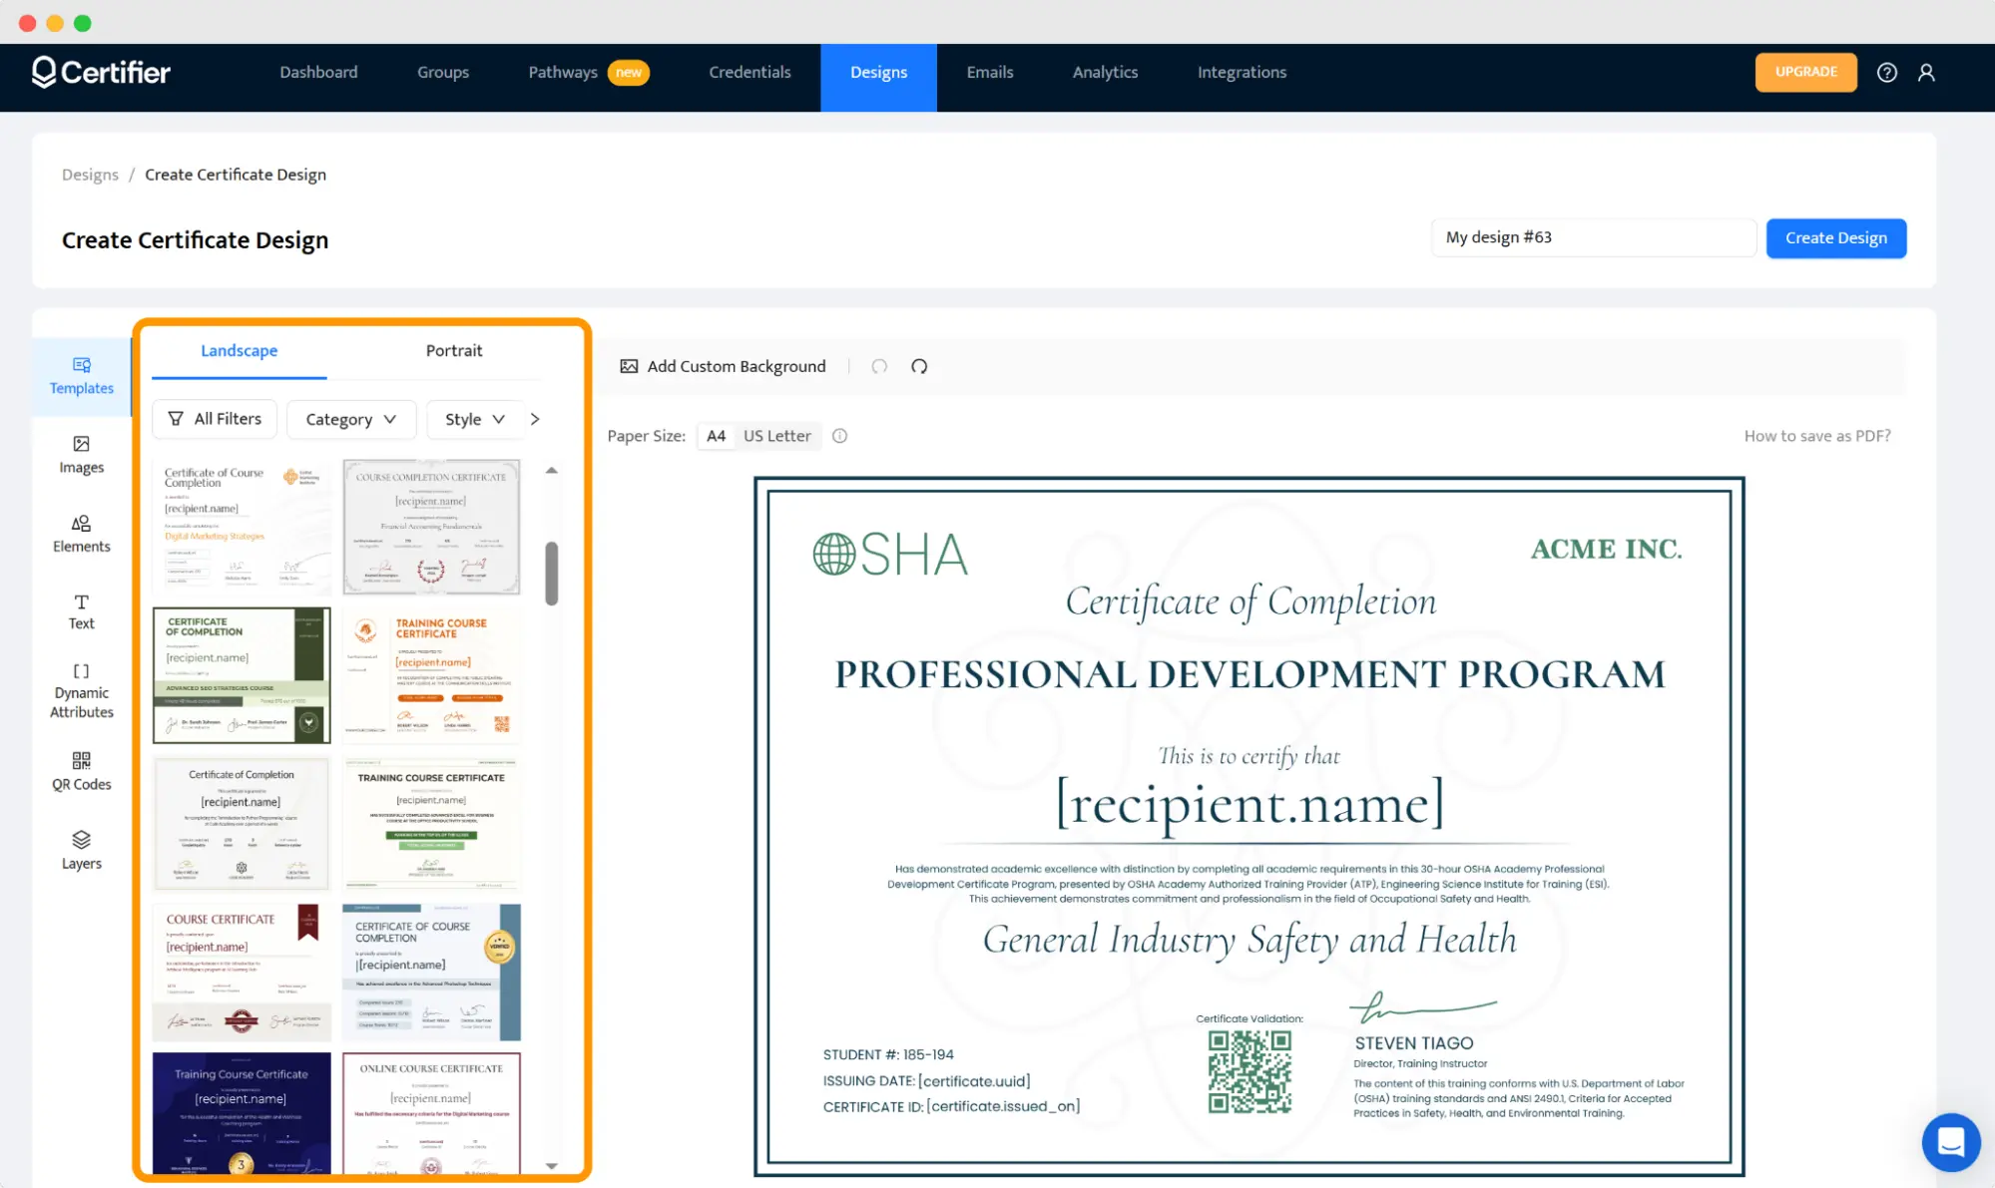Open the Templates sidebar panel
Image resolution: width=1995 pixels, height=1188 pixels.
(x=82, y=376)
